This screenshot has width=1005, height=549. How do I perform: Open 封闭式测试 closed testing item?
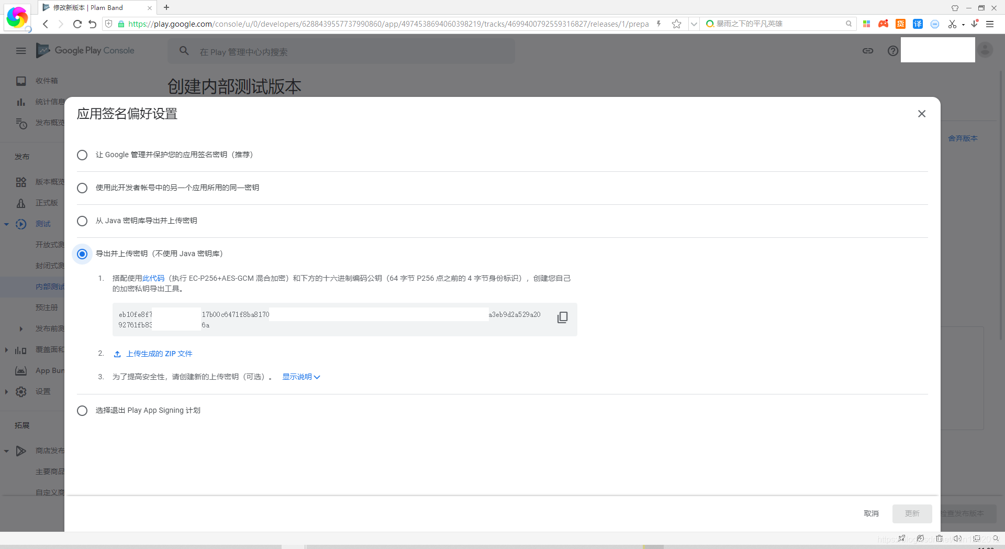(x=50, y=266)
